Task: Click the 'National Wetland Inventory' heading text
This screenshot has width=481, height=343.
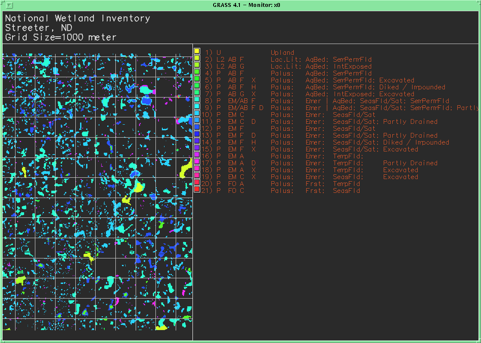Action: pyautogui.click(x=78, y=19)
